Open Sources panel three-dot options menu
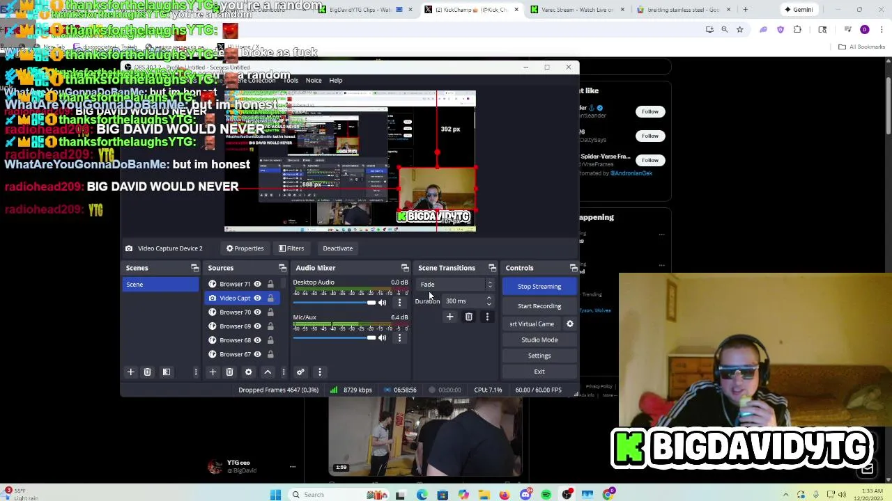The height and width of the screenshot is (501, 892). click(x=284, y=372)
